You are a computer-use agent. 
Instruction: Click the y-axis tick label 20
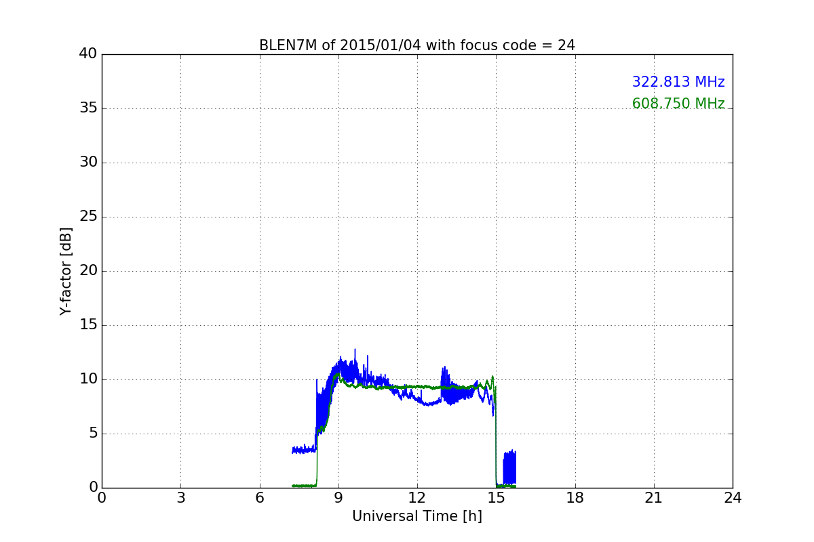pyautogui.click(x=88, y=271)
